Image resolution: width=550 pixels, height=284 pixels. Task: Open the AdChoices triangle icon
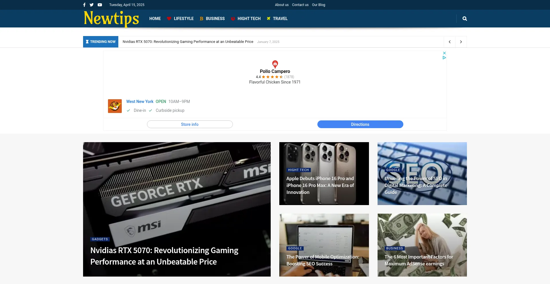tap(444, 58)
